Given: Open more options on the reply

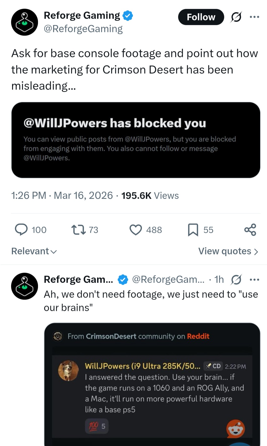Looking at the screenshot, I should pos(254,279).
